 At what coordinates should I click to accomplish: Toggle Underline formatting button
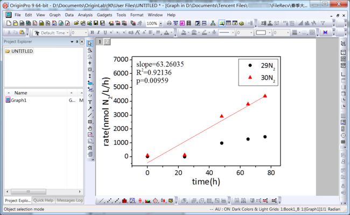[105, 32]
